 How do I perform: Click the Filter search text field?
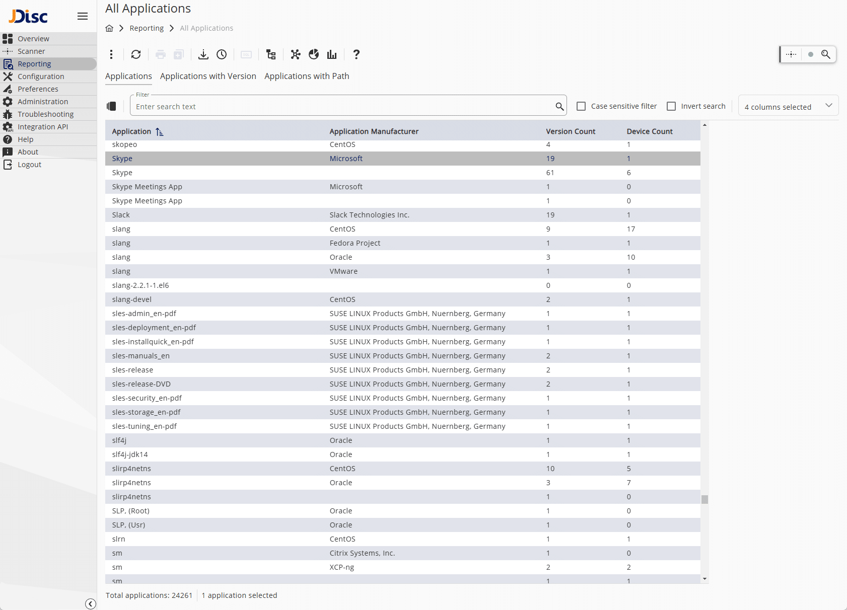[x=342, y=107]
